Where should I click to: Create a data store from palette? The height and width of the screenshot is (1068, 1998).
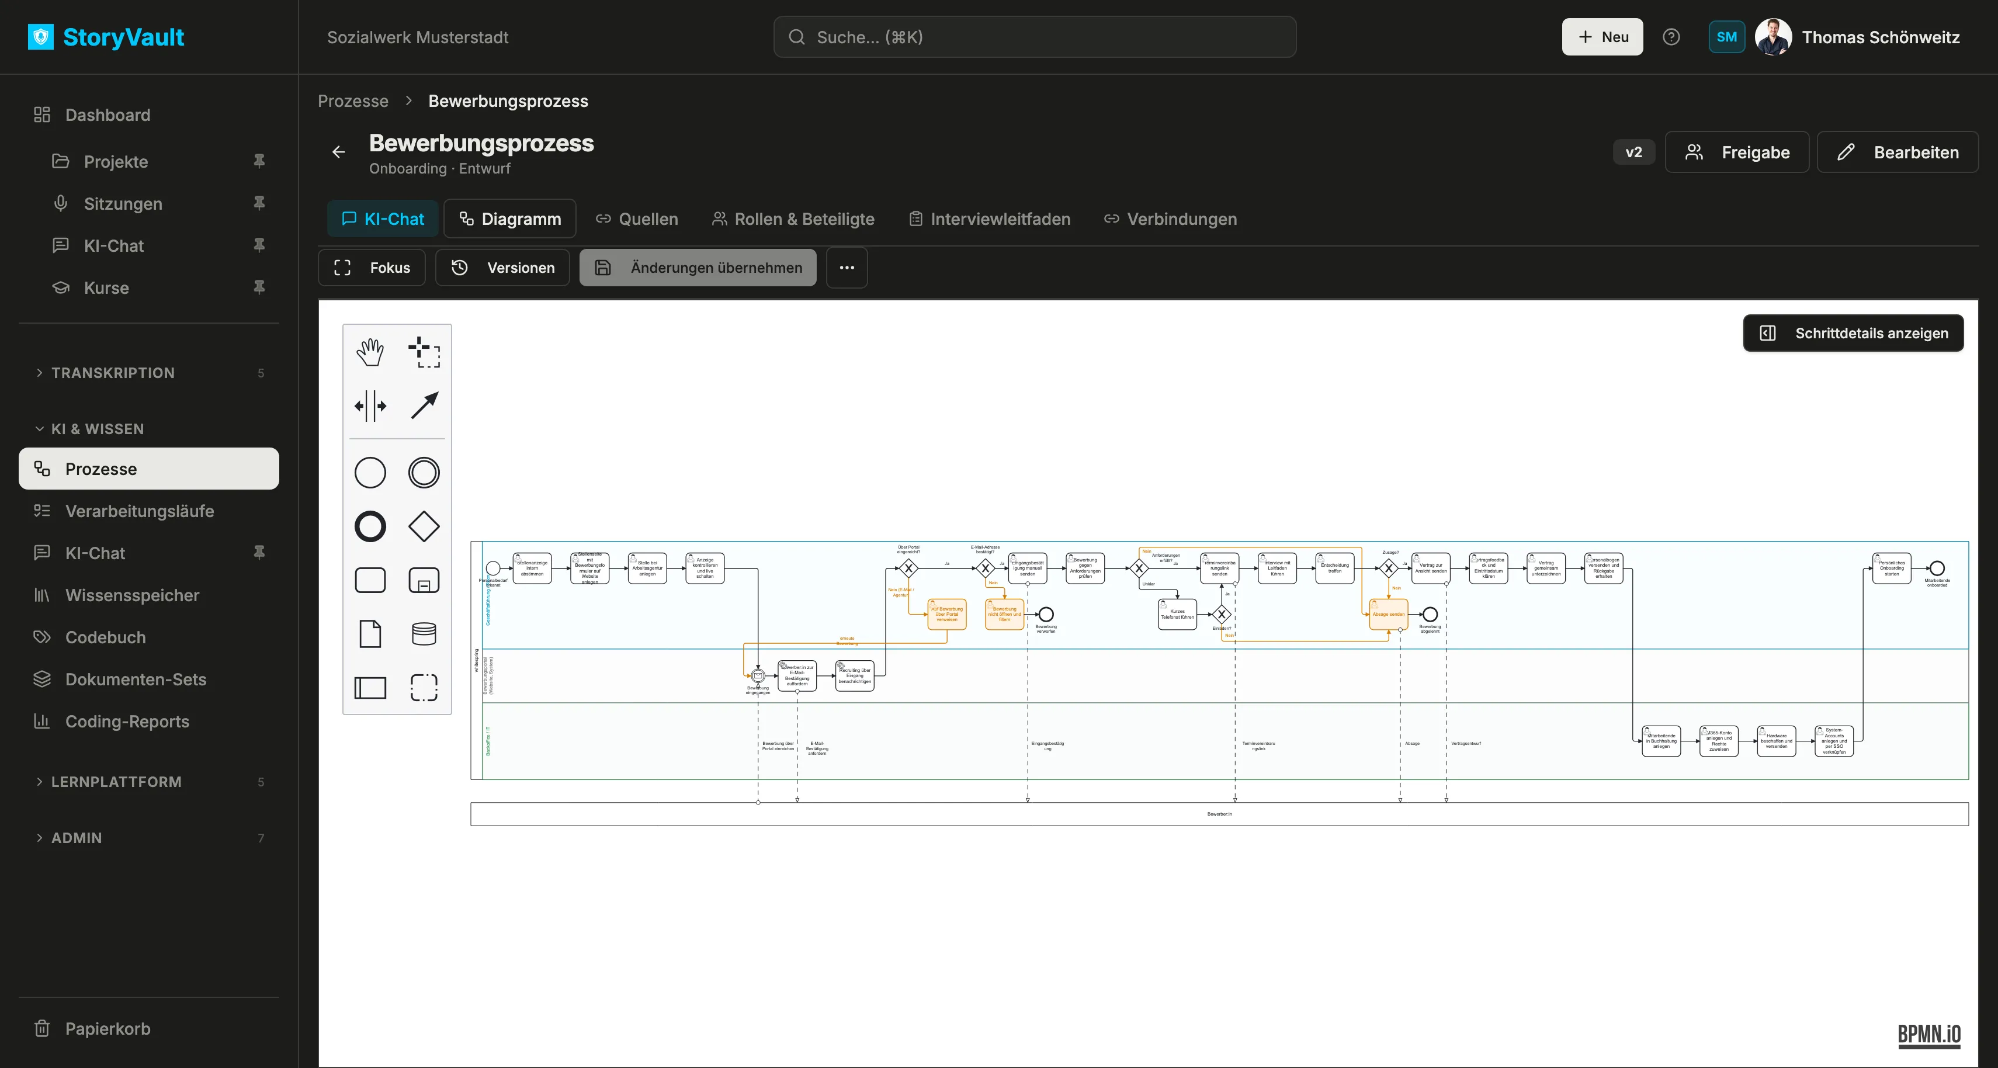click(424, 634)
